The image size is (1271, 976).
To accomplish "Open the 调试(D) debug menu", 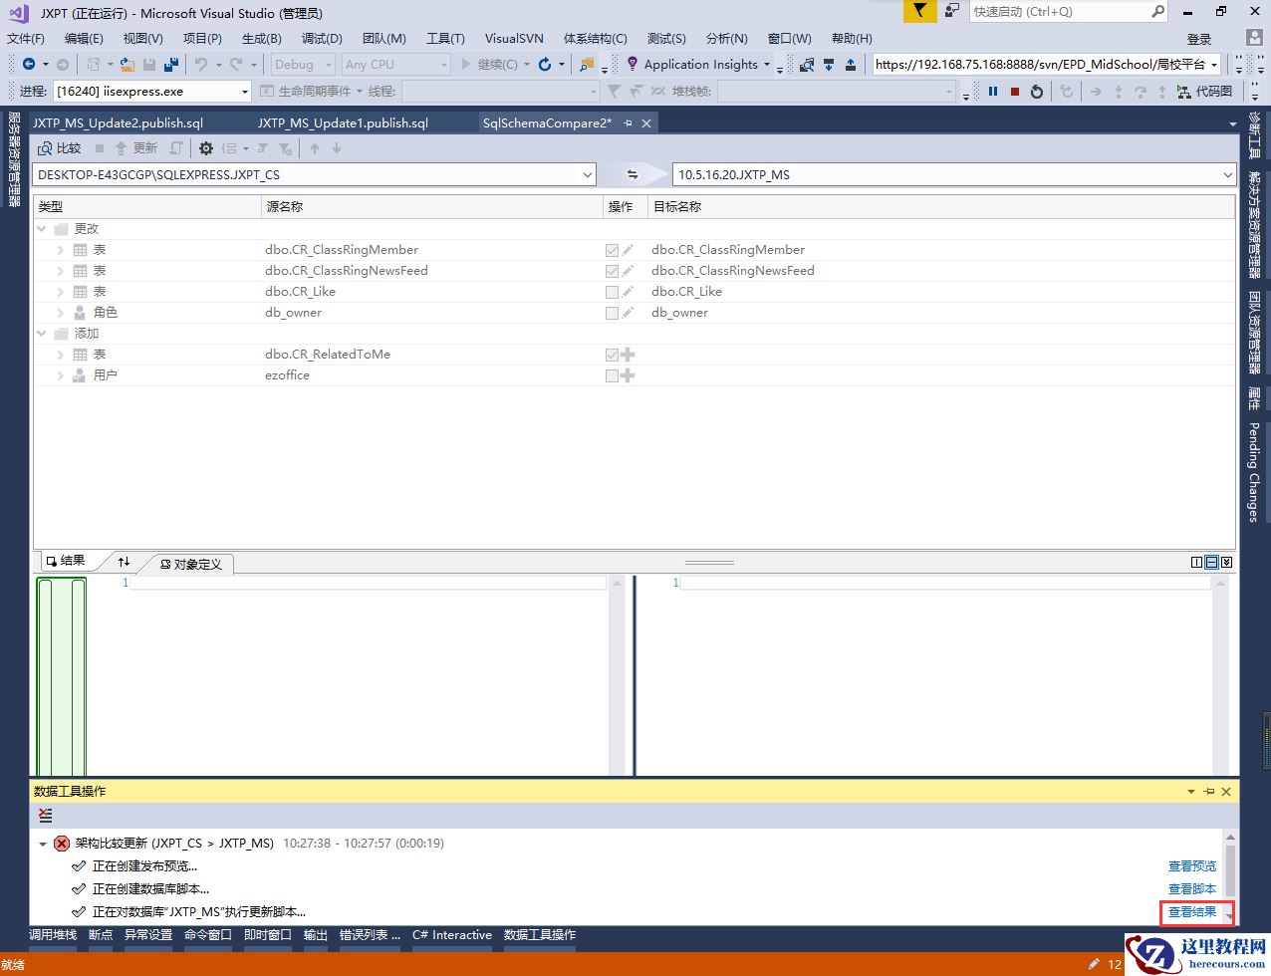I will [321, 39].
